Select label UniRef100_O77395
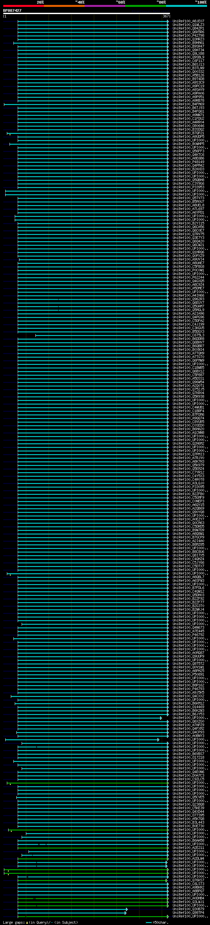This screenshot has width=210, height=925. [188, 815]
